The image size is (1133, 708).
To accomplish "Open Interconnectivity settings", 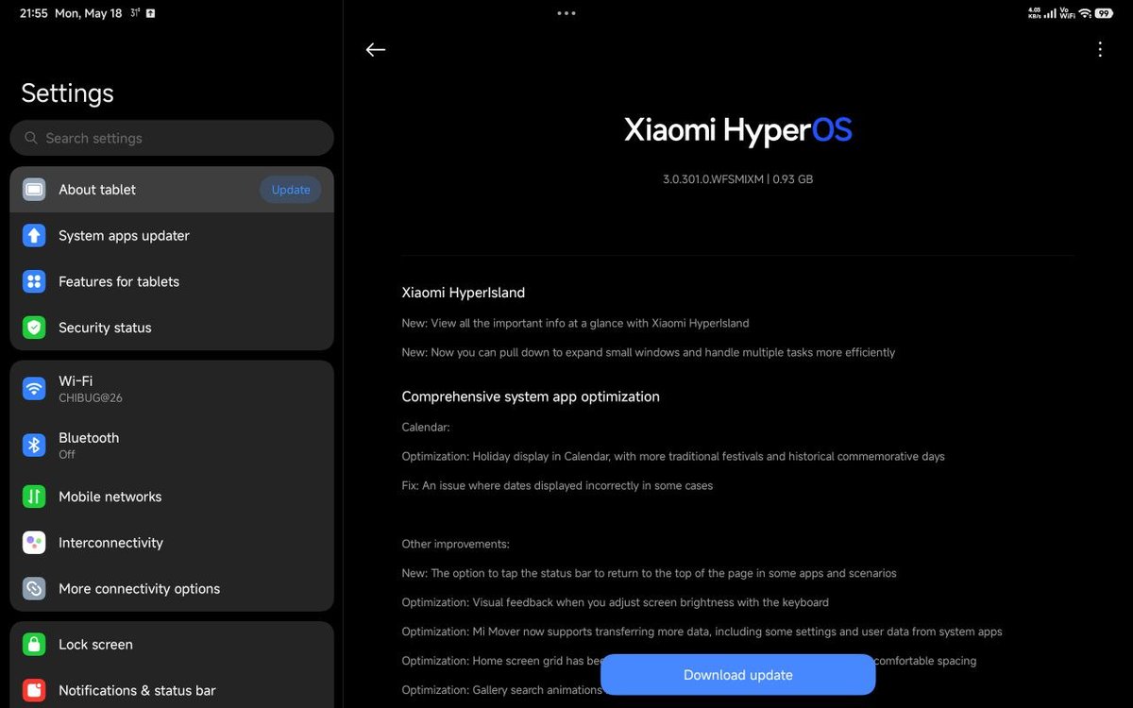I will [172, 543].
